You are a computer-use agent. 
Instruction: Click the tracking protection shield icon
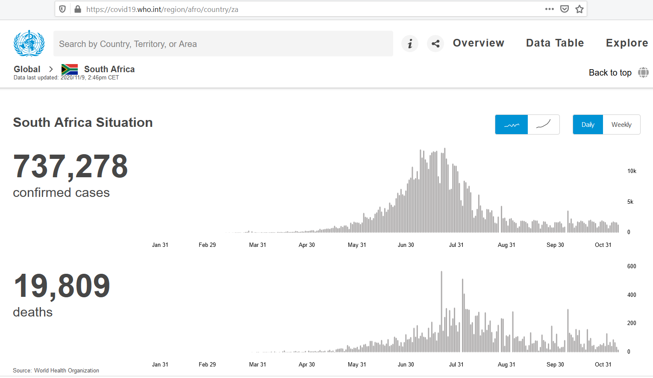[62, 9]
